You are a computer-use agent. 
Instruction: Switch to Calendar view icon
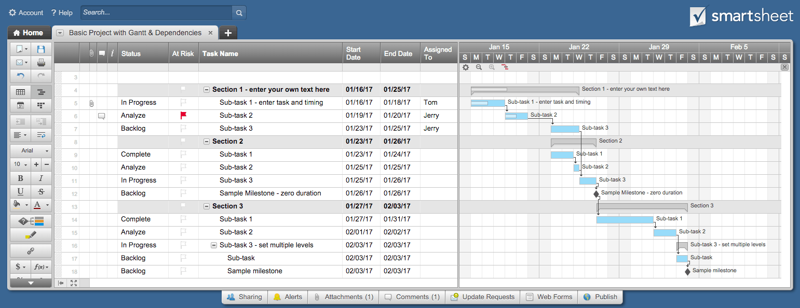pos(20,105)
